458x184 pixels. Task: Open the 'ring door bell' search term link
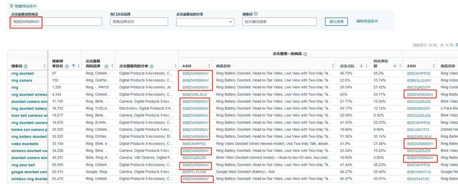(23, 165)
